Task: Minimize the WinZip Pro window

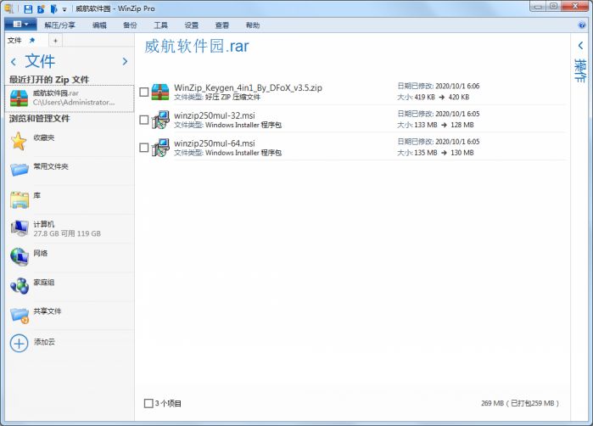Action: (538, 7)
